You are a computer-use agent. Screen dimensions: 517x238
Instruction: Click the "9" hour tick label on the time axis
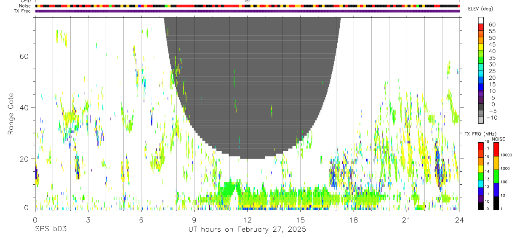[x=194, y=220]
